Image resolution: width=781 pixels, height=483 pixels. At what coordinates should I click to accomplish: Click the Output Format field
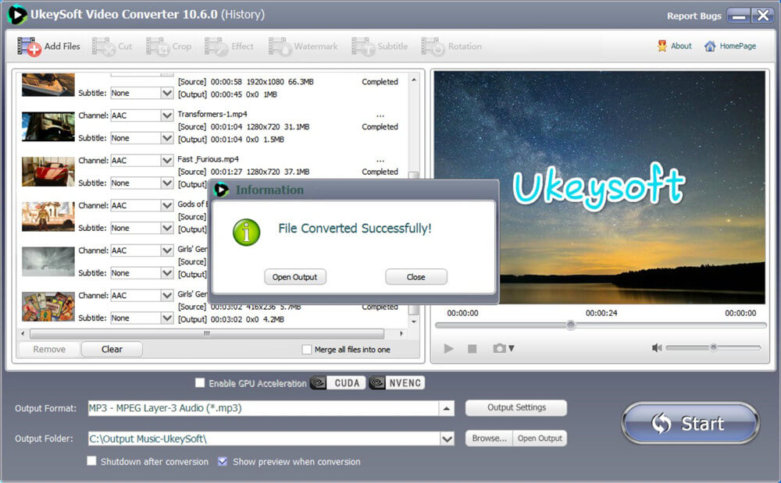pyautogui.click(x=263, y=408)
